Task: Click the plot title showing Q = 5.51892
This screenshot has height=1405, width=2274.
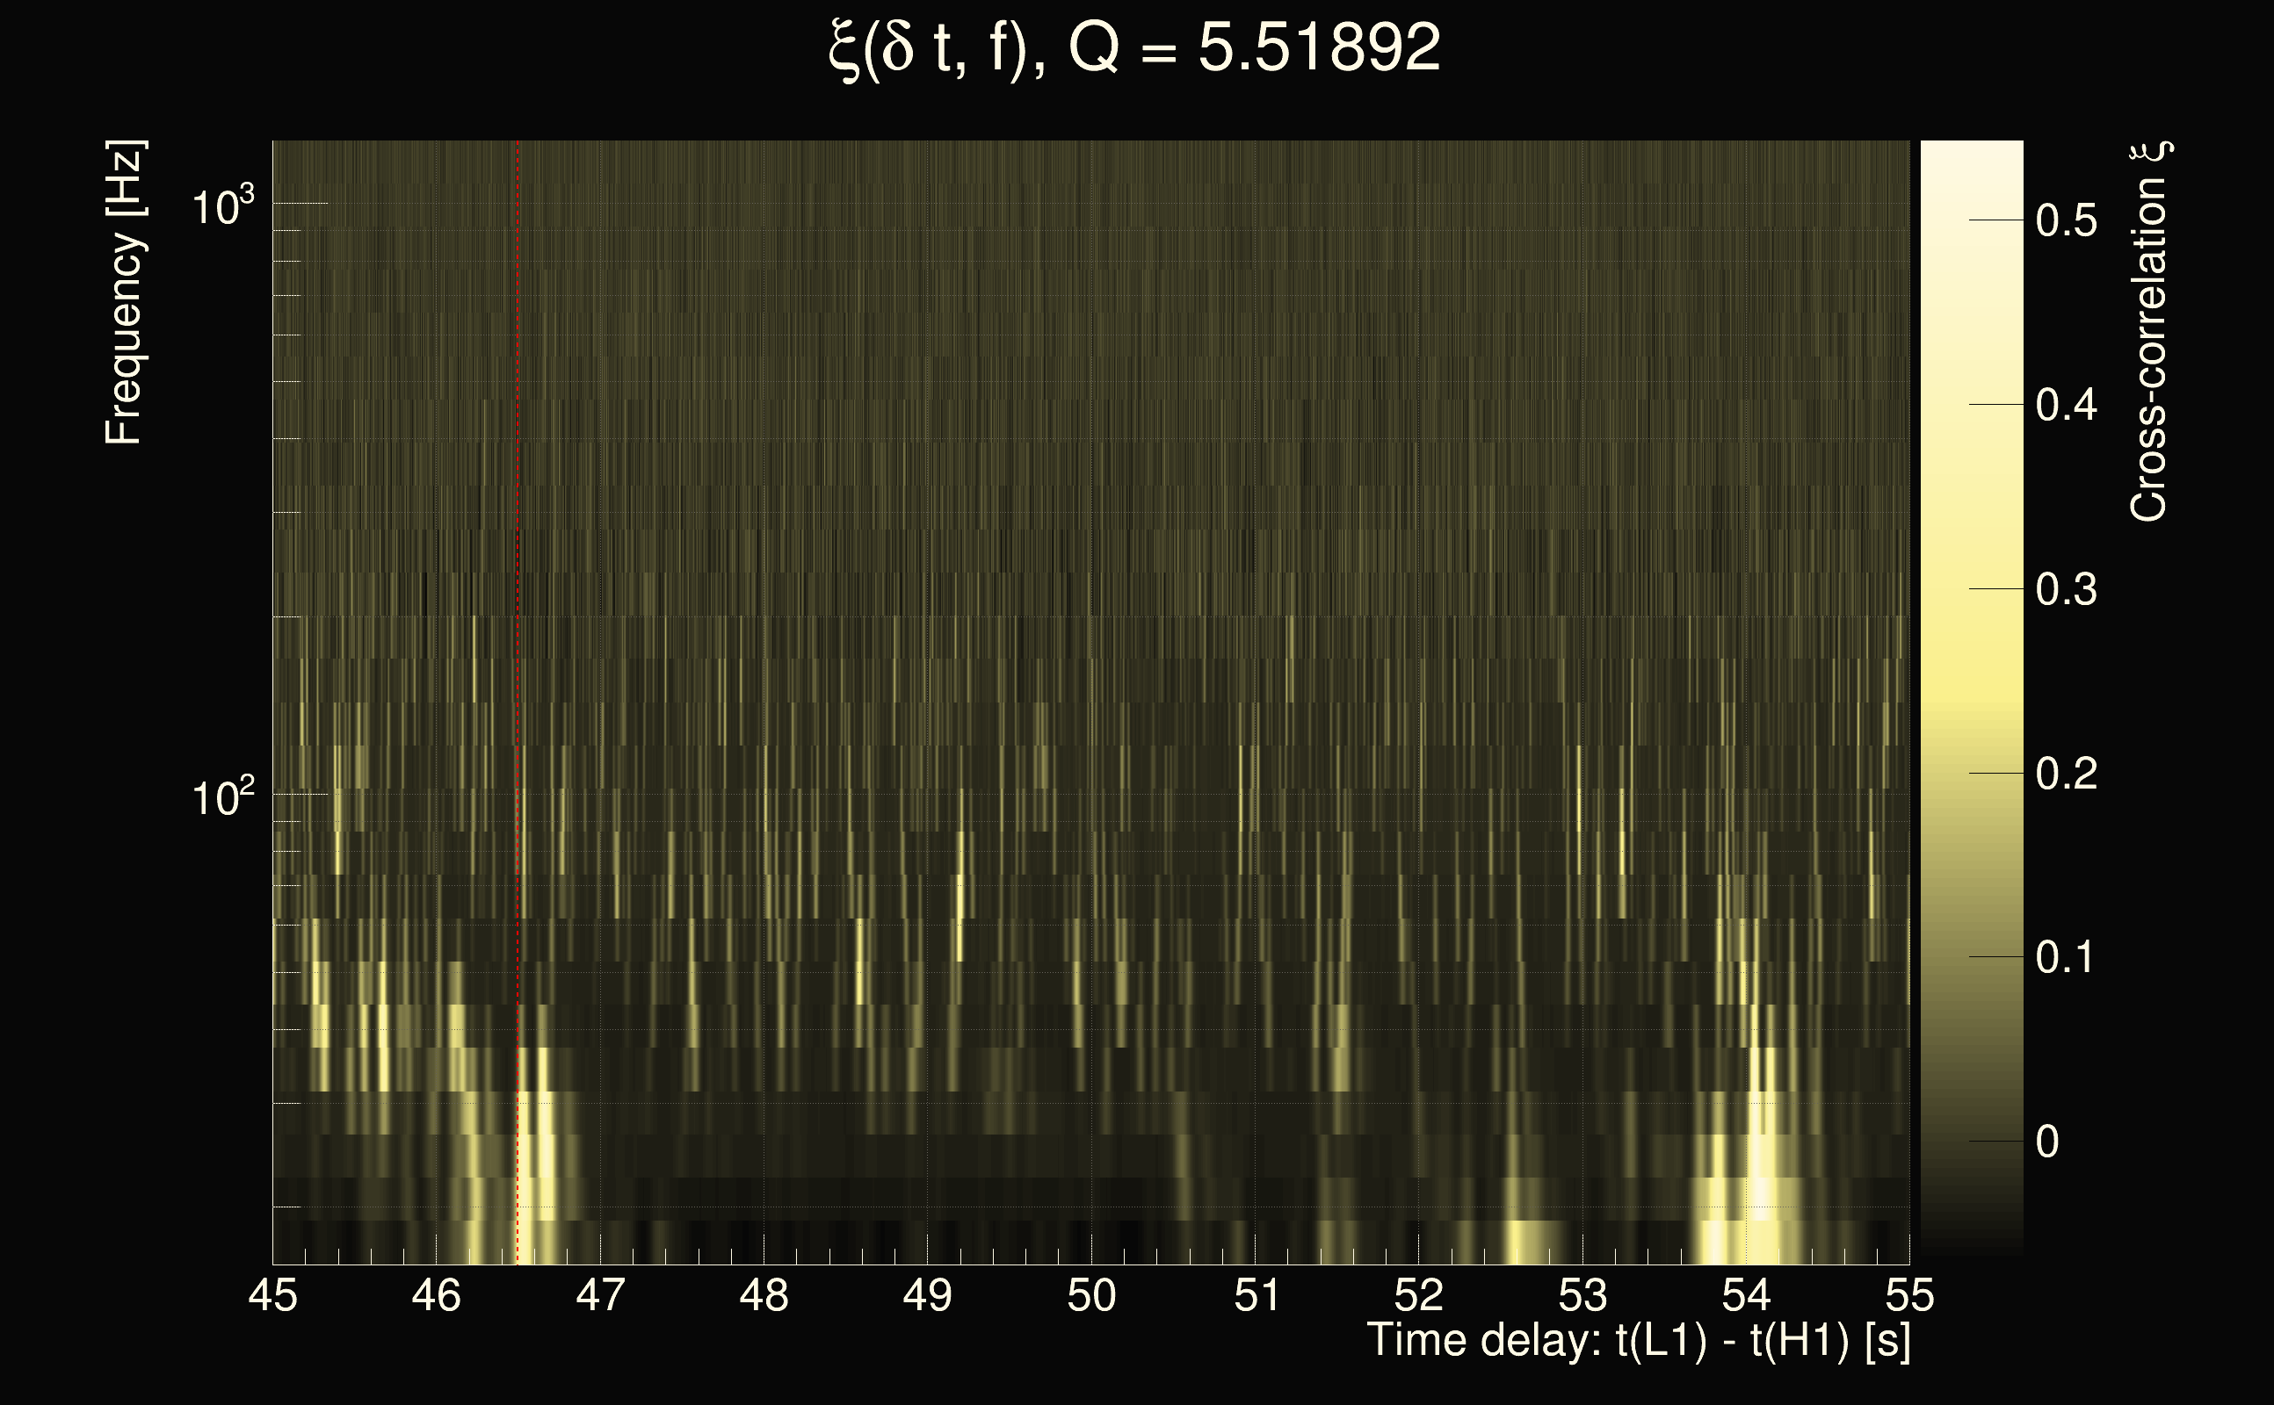Action: click(x=1134, y=48)
